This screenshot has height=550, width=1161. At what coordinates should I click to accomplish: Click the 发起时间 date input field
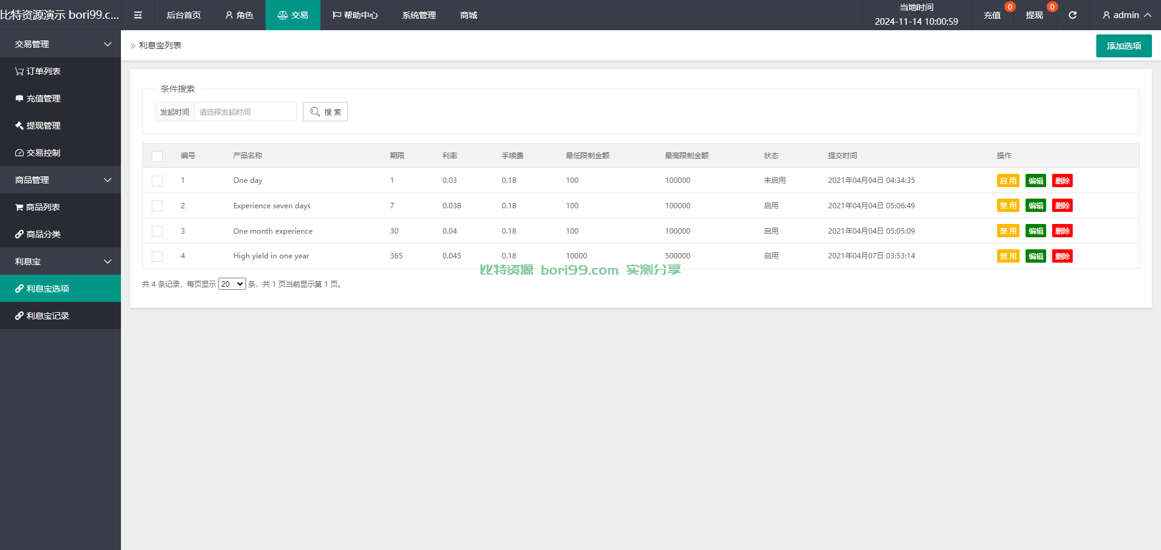(245, 112)
